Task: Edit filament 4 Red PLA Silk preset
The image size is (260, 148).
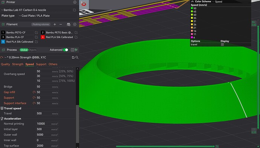Action: click(x=76, y=37)
